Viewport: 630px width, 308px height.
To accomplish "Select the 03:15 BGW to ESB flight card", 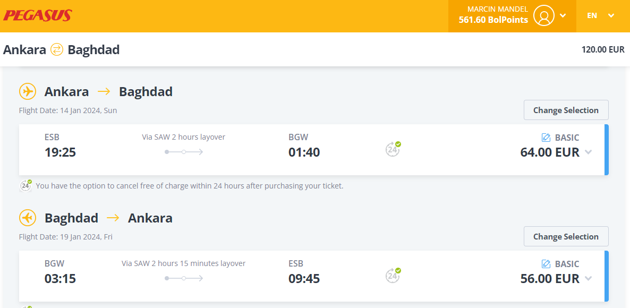I will point(314,276).
